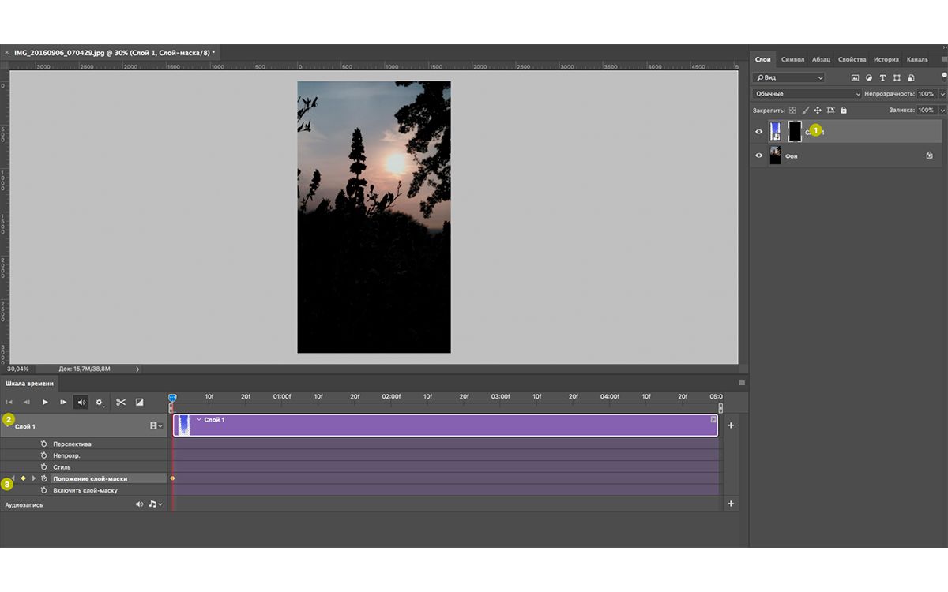Click the blue playhead marker
948x592 pixels.
coord(172,398)
